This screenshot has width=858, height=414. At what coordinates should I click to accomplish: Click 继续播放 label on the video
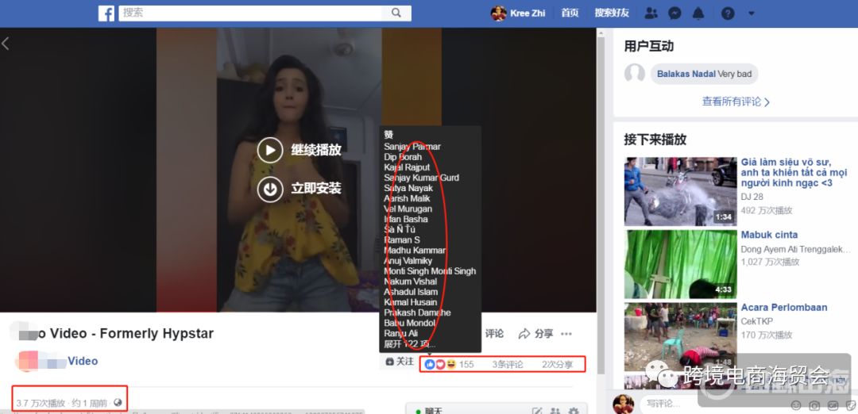coord(316,150)
